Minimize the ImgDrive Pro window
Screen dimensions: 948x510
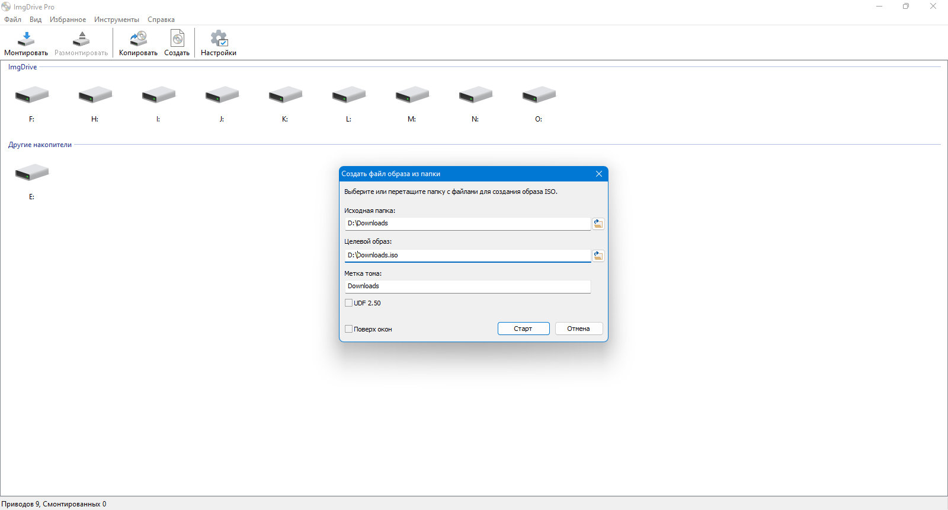879,7
